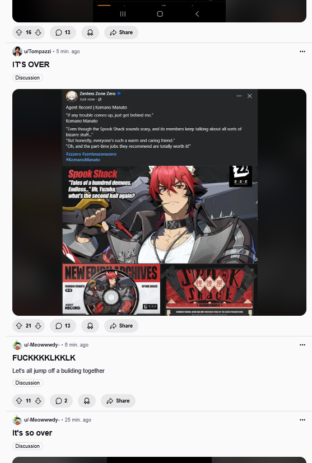Viewport: 312px width, 463px height.
Task: Share the top post with 13 comments
Action: (121, 32)
